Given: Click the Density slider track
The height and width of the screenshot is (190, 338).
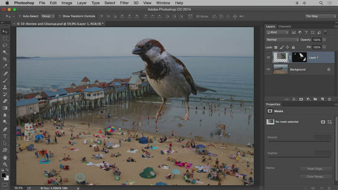Looking at the screenshot, I should click(x=299, y=141).
